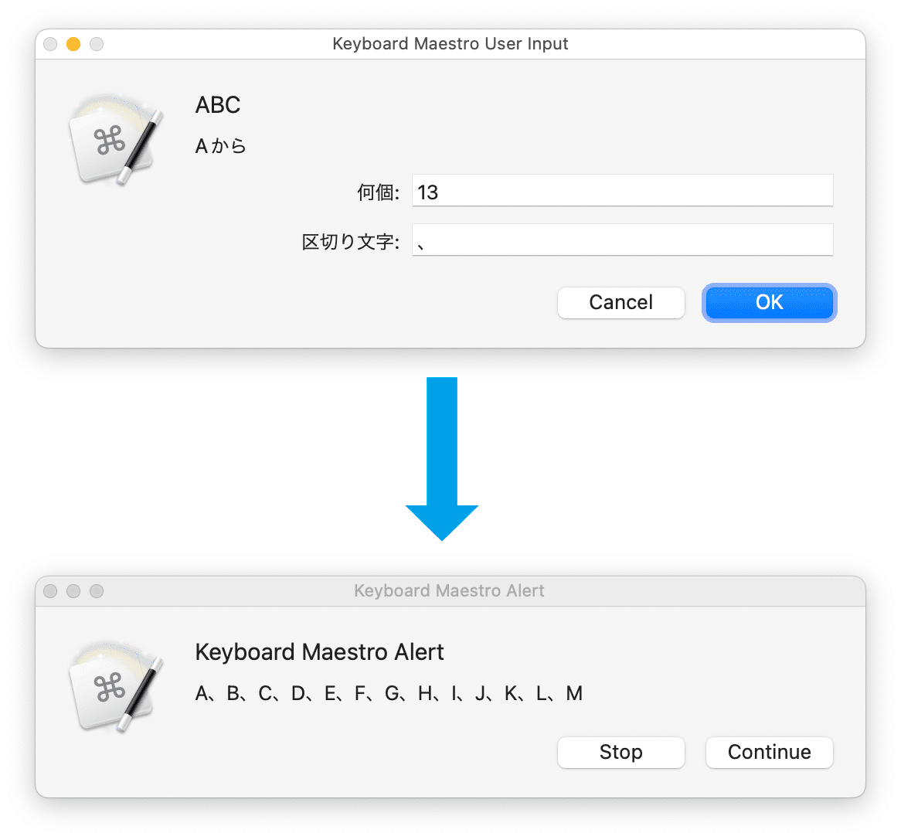Click the Keyboard Maestro User Input title bar
Viewport: 901px width, 833px height.
(x=450, y=44)
